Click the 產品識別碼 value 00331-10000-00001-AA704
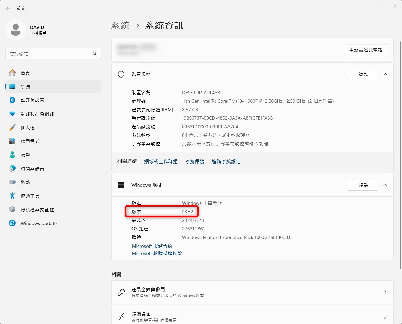The image size is (402, 324). pyautogui.click(x=210, y=127)
